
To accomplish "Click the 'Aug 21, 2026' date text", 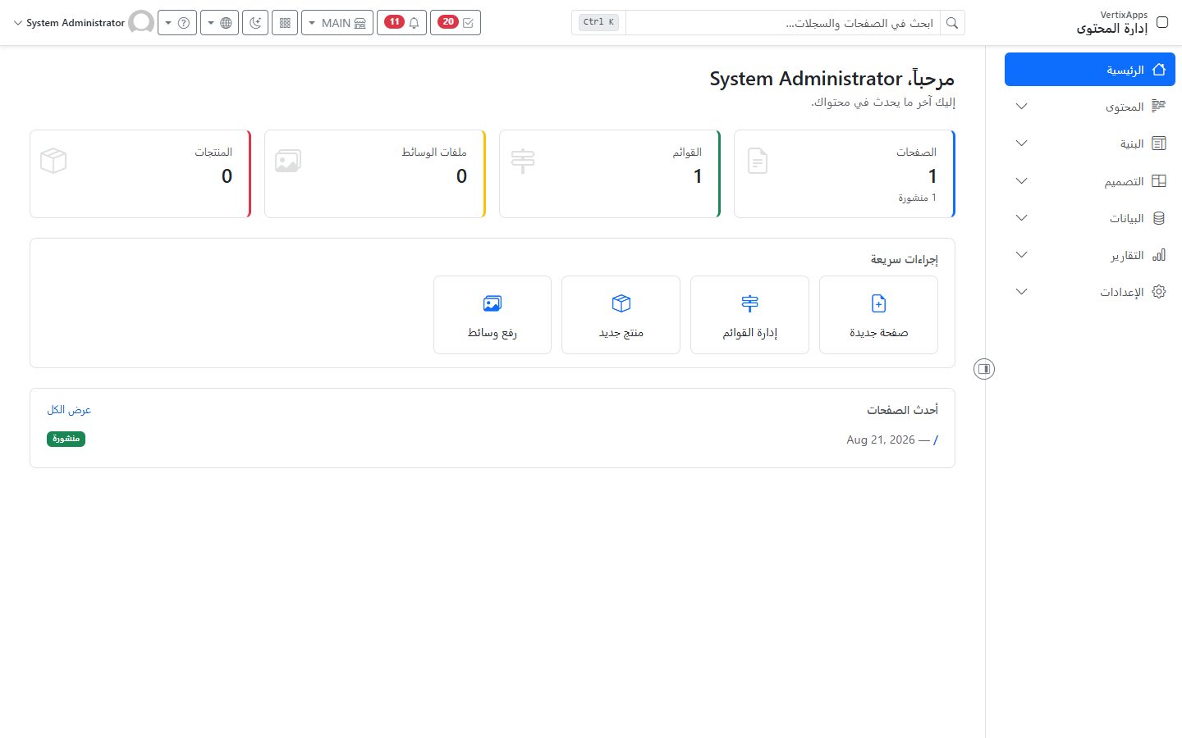I will 881,440.
